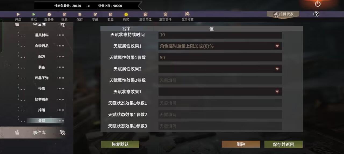Add new folder in 事件库 section
Screen dimensions: 344x154
pyautogui.click(x=62, y=133)
